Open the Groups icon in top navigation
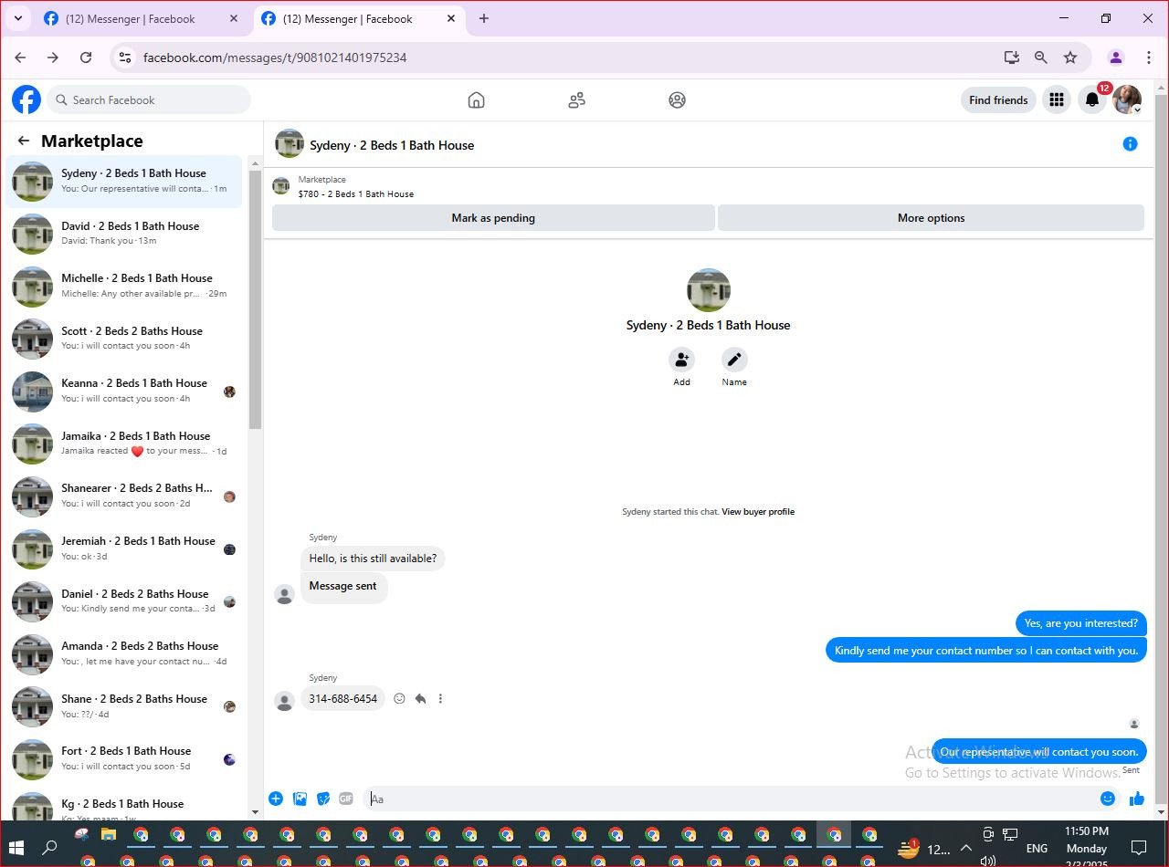This screenshot has height=867, width=1169. pos(677,100)
